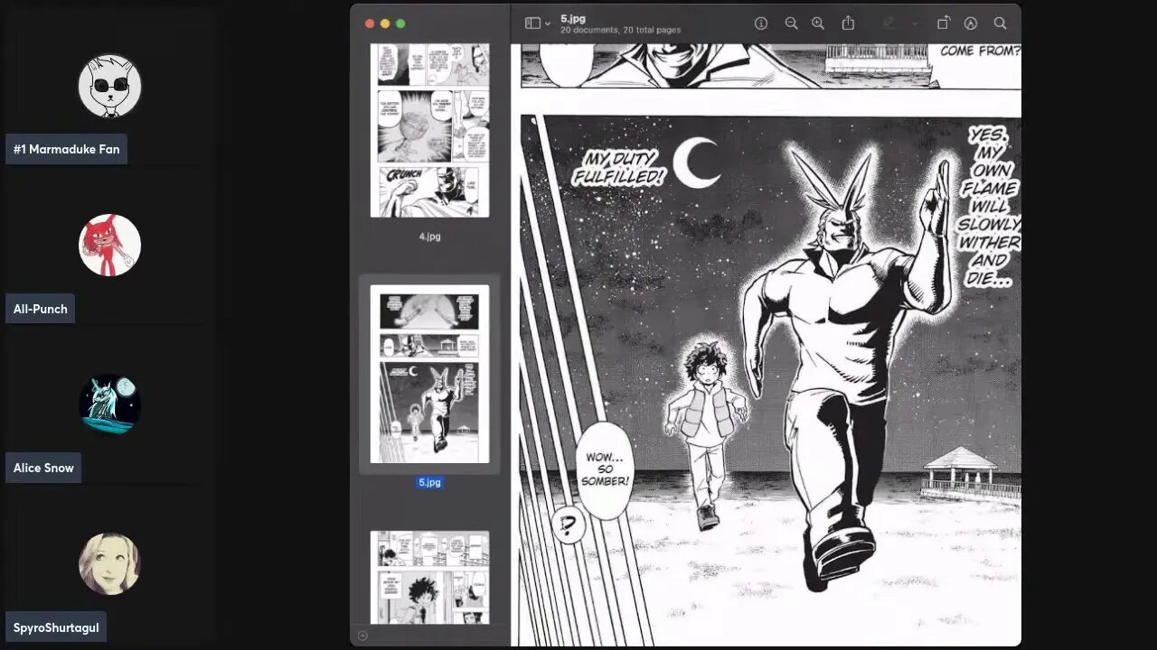Screen dimensions: 1157x650
Task: Select the 'Alice Snow' name tag
Action: coord(43,468)
